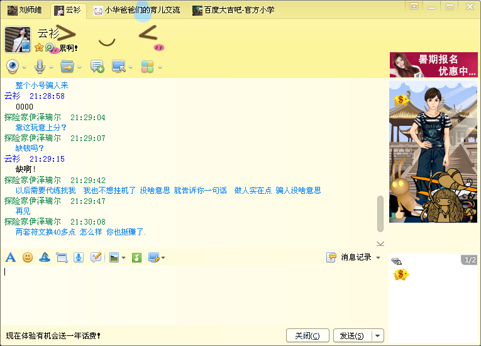Click the 发送(S) button
Screen dimensions: 481x346
(352, 335)
